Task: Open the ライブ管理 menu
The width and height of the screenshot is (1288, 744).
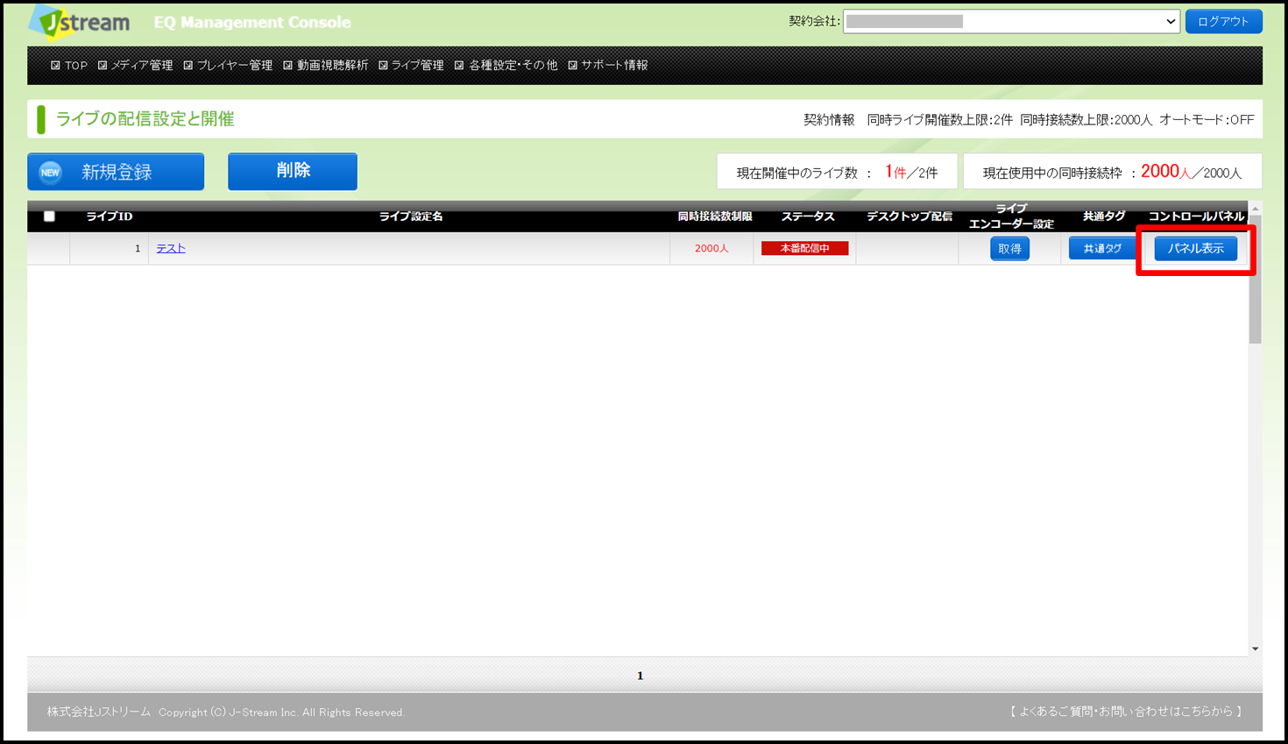Action: [x=411, y=66]
